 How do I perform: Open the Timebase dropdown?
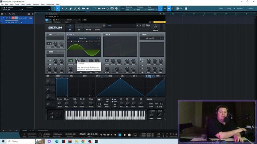tap(141, 10)
